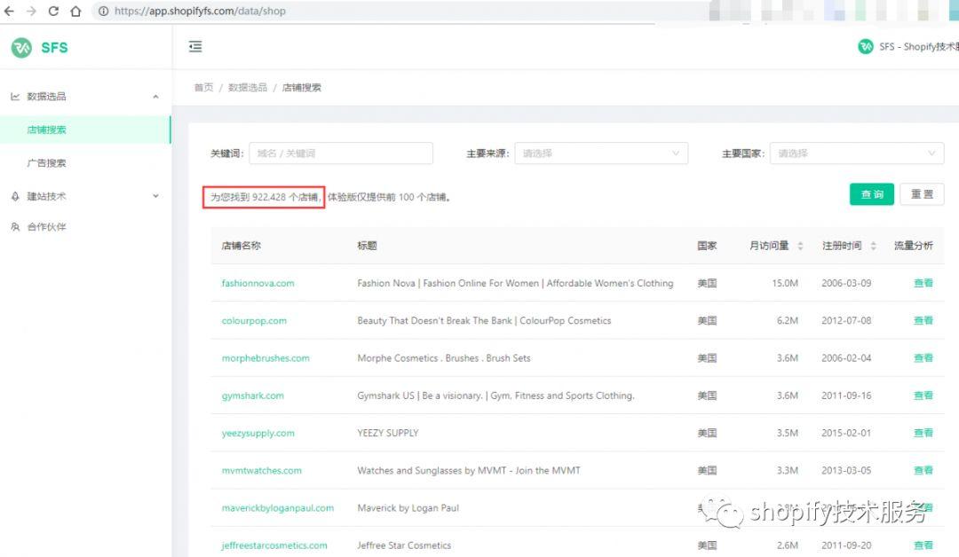This screenshot has height=557, width=959.
Task: Click the 重置 button
Action: tap(922, 194)
